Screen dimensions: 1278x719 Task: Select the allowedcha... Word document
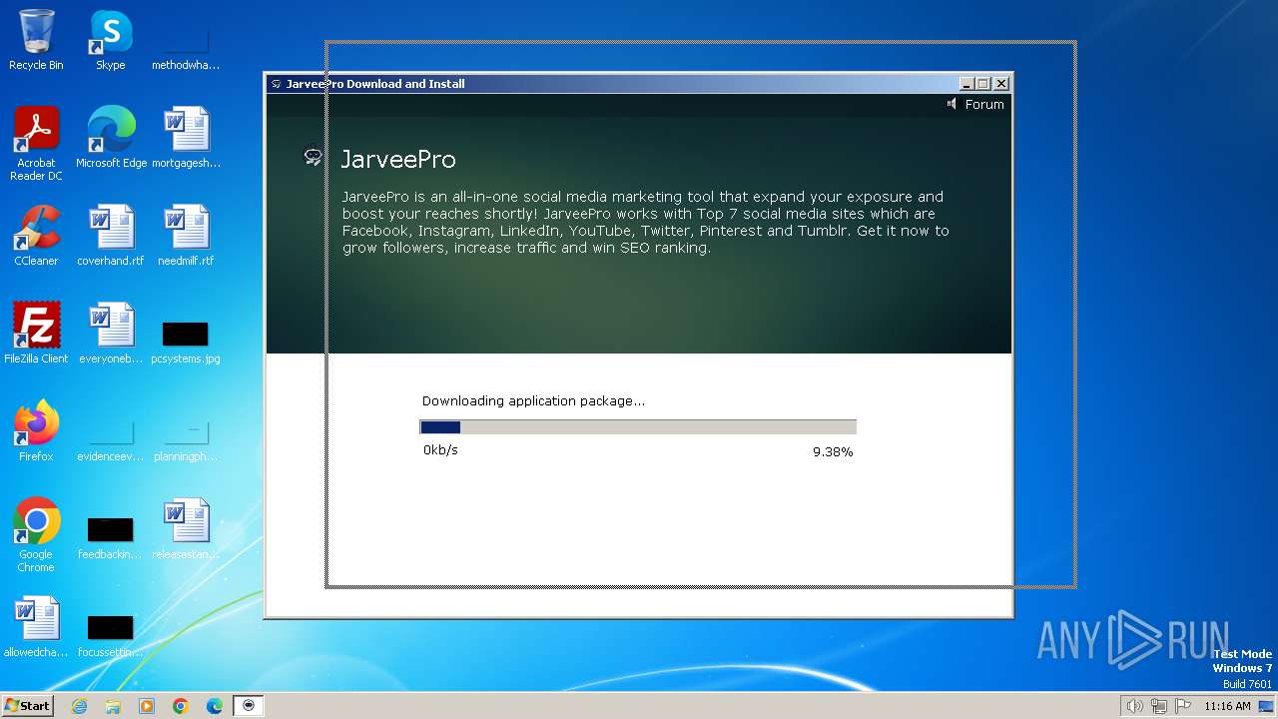pos(36,627)
